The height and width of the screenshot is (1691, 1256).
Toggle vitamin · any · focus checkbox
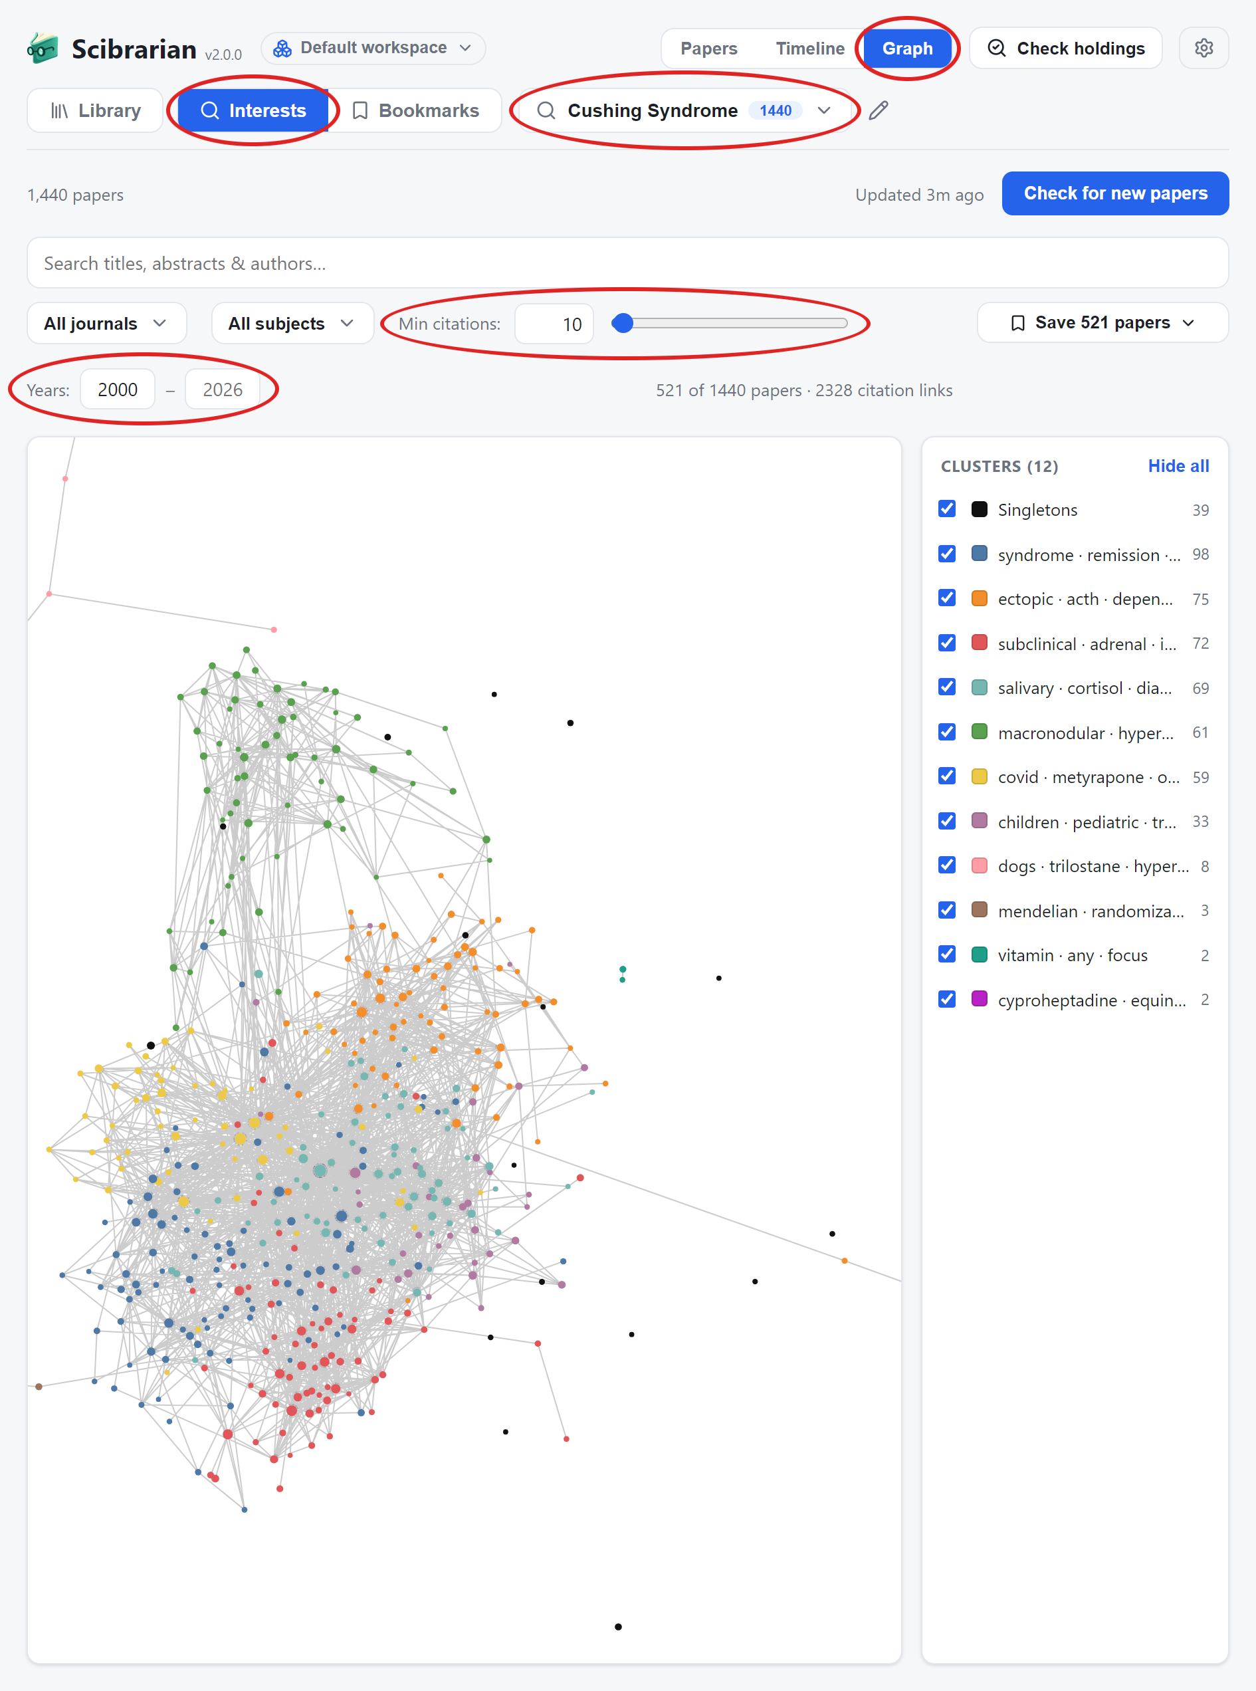[x=946, y=953]
